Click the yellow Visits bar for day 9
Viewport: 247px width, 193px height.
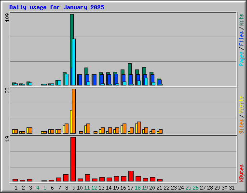(71, 122)
